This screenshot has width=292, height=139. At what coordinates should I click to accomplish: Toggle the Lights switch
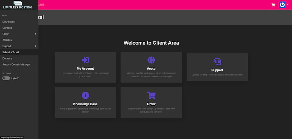tap(6, 78)
